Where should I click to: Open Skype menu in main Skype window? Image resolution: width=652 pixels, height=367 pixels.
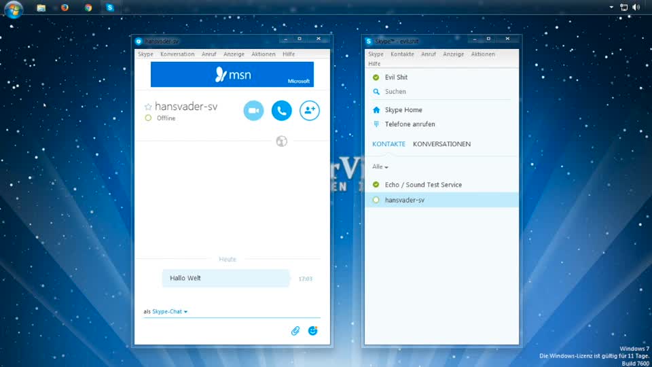376,54
